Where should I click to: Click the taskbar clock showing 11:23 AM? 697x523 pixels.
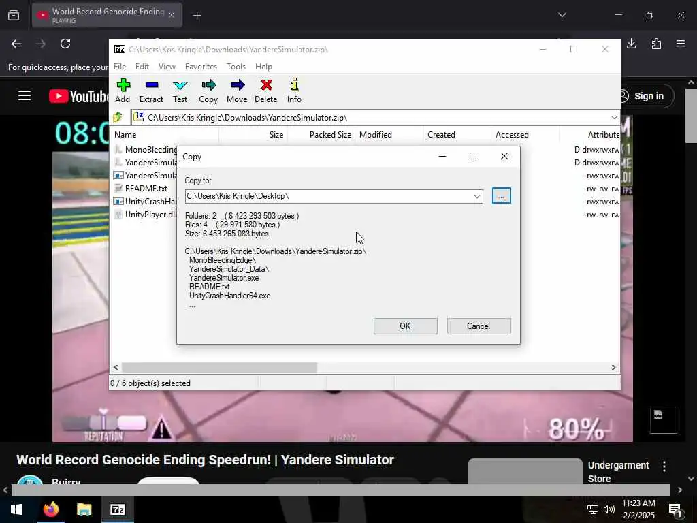click(x=638, y=509)
